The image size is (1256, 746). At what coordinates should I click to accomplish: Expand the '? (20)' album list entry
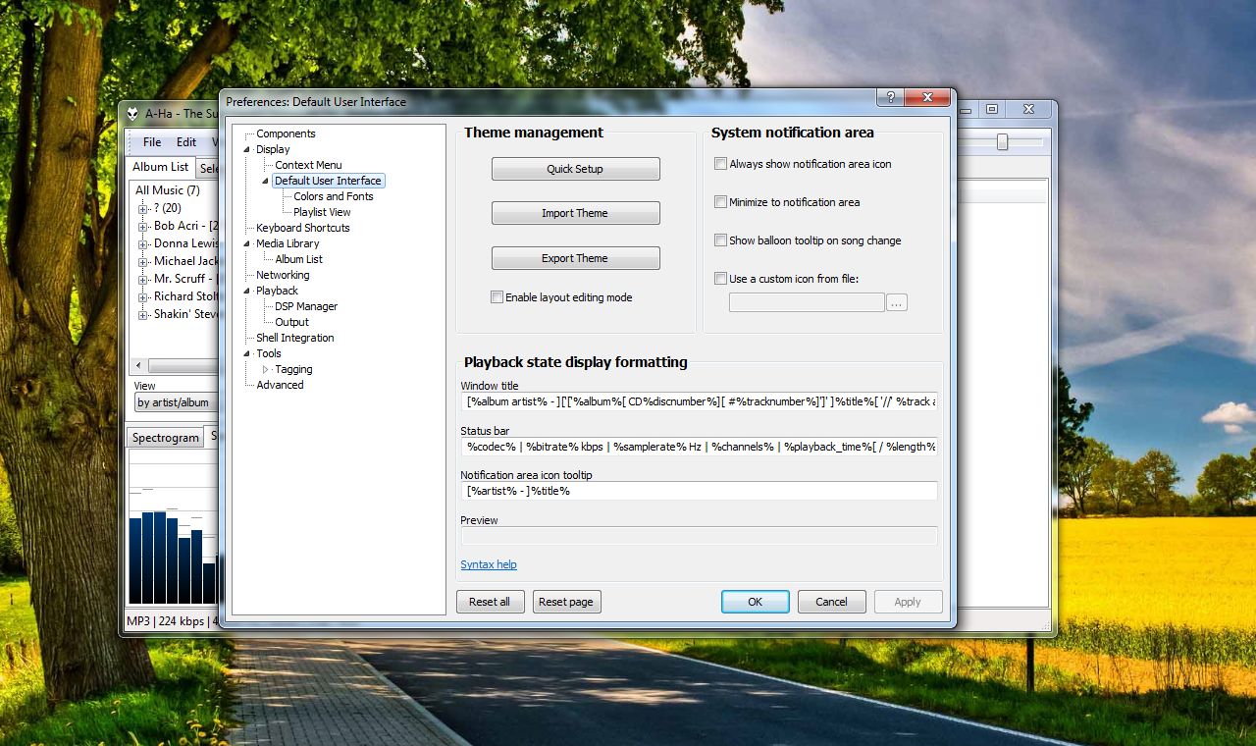143,208
